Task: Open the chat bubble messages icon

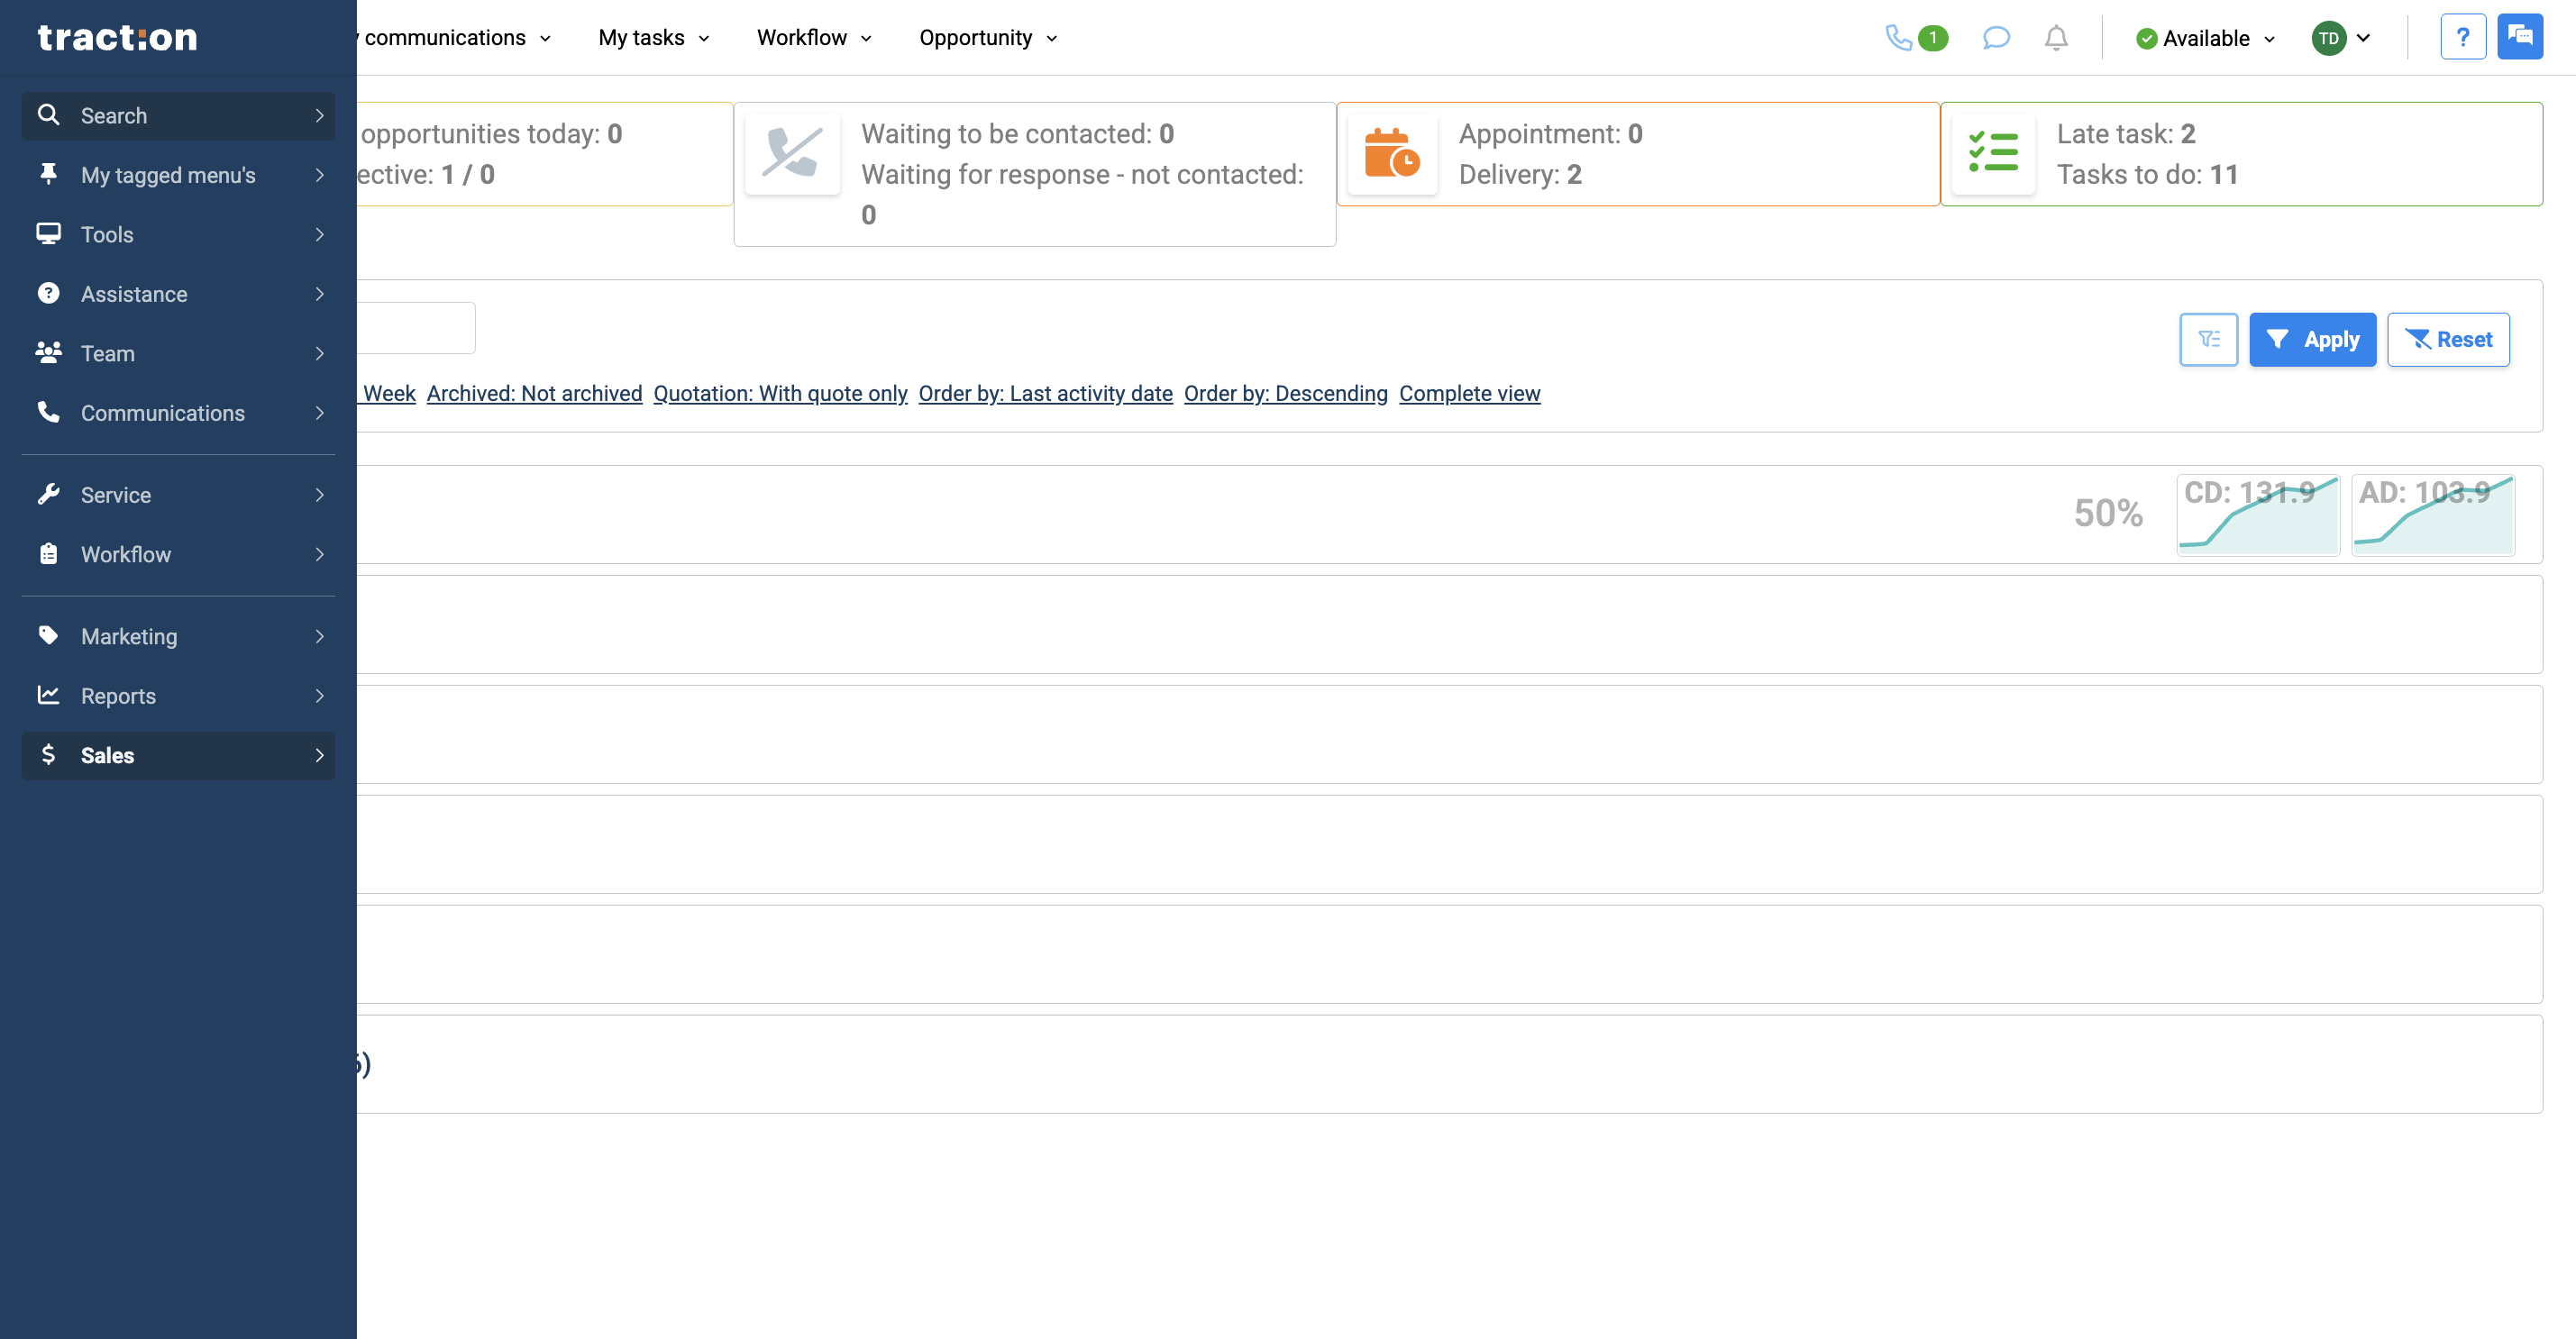Action: (1995, 38)
